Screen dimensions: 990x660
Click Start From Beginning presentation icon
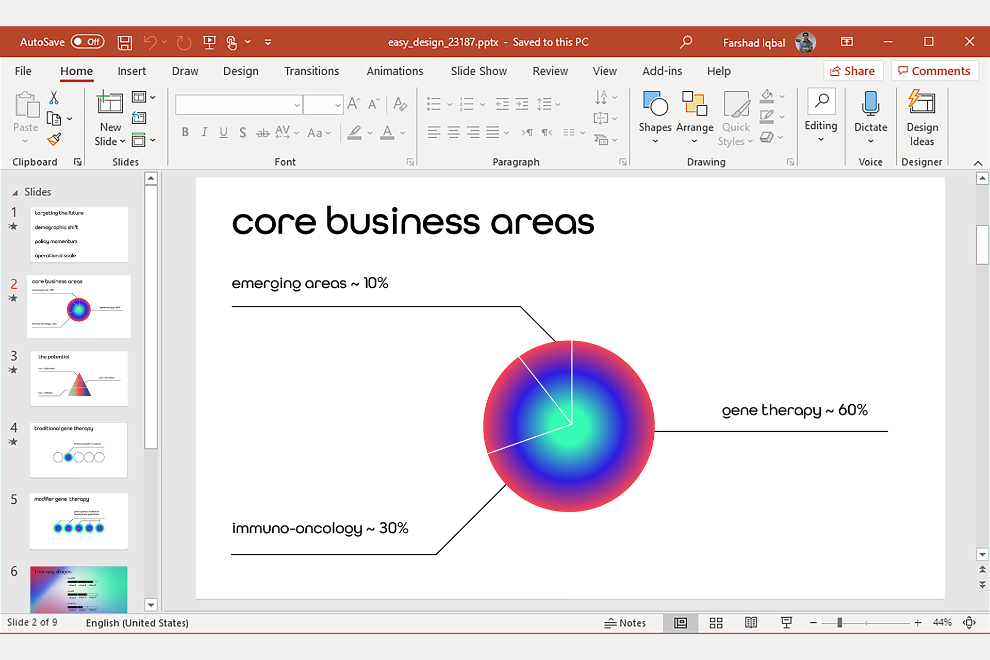tap(209, 42)
